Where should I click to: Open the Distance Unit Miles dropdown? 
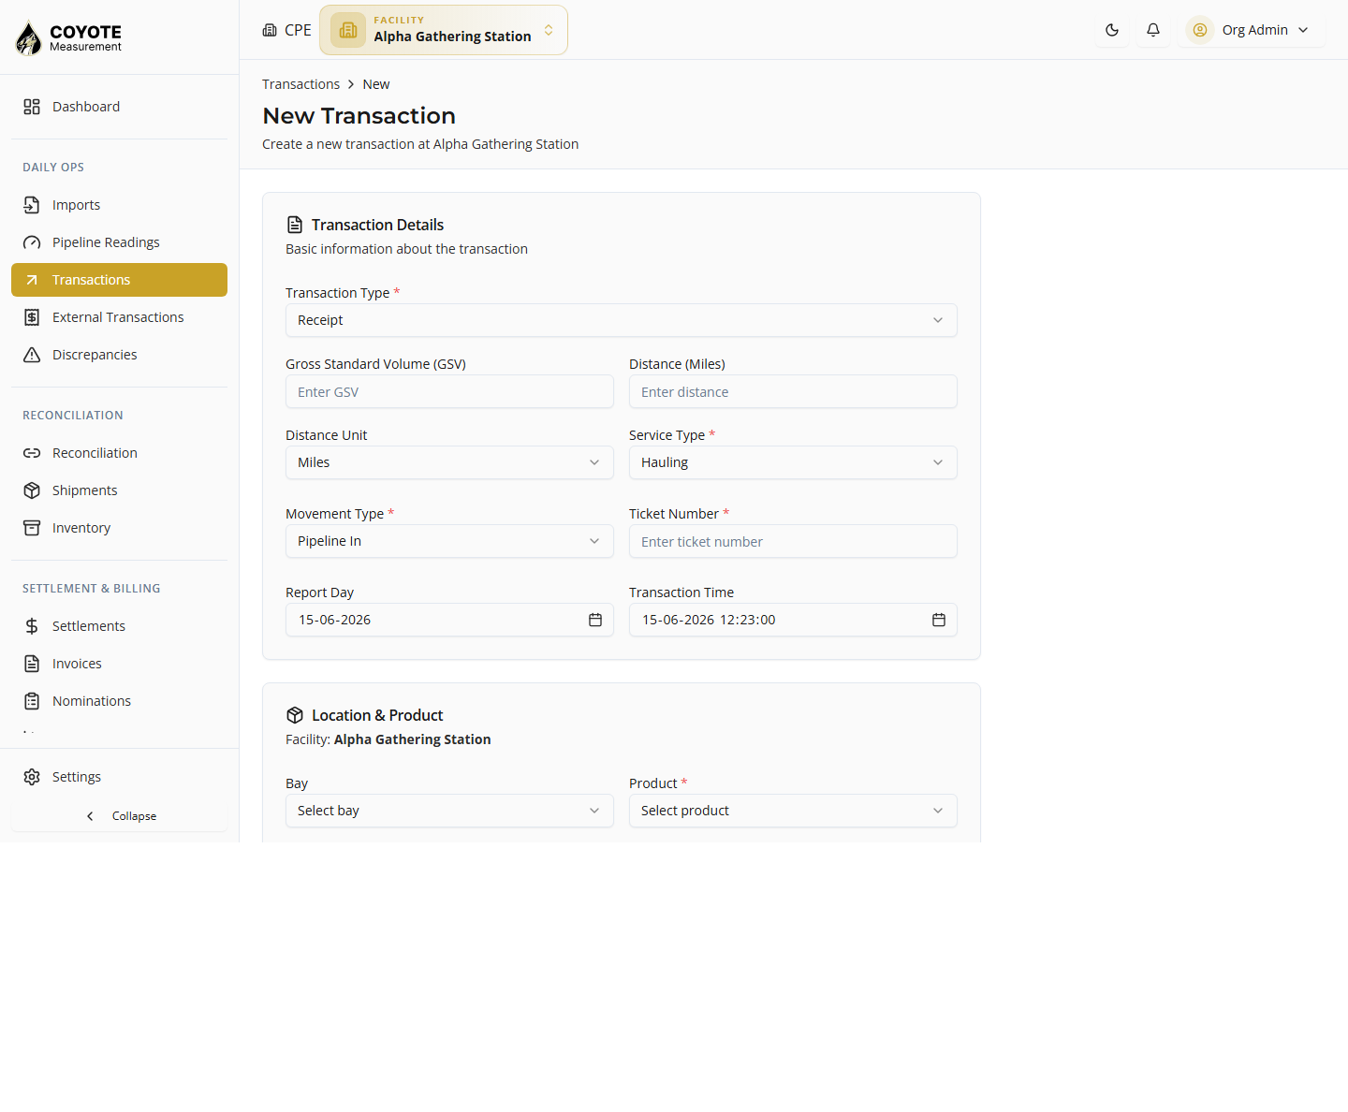449,462
